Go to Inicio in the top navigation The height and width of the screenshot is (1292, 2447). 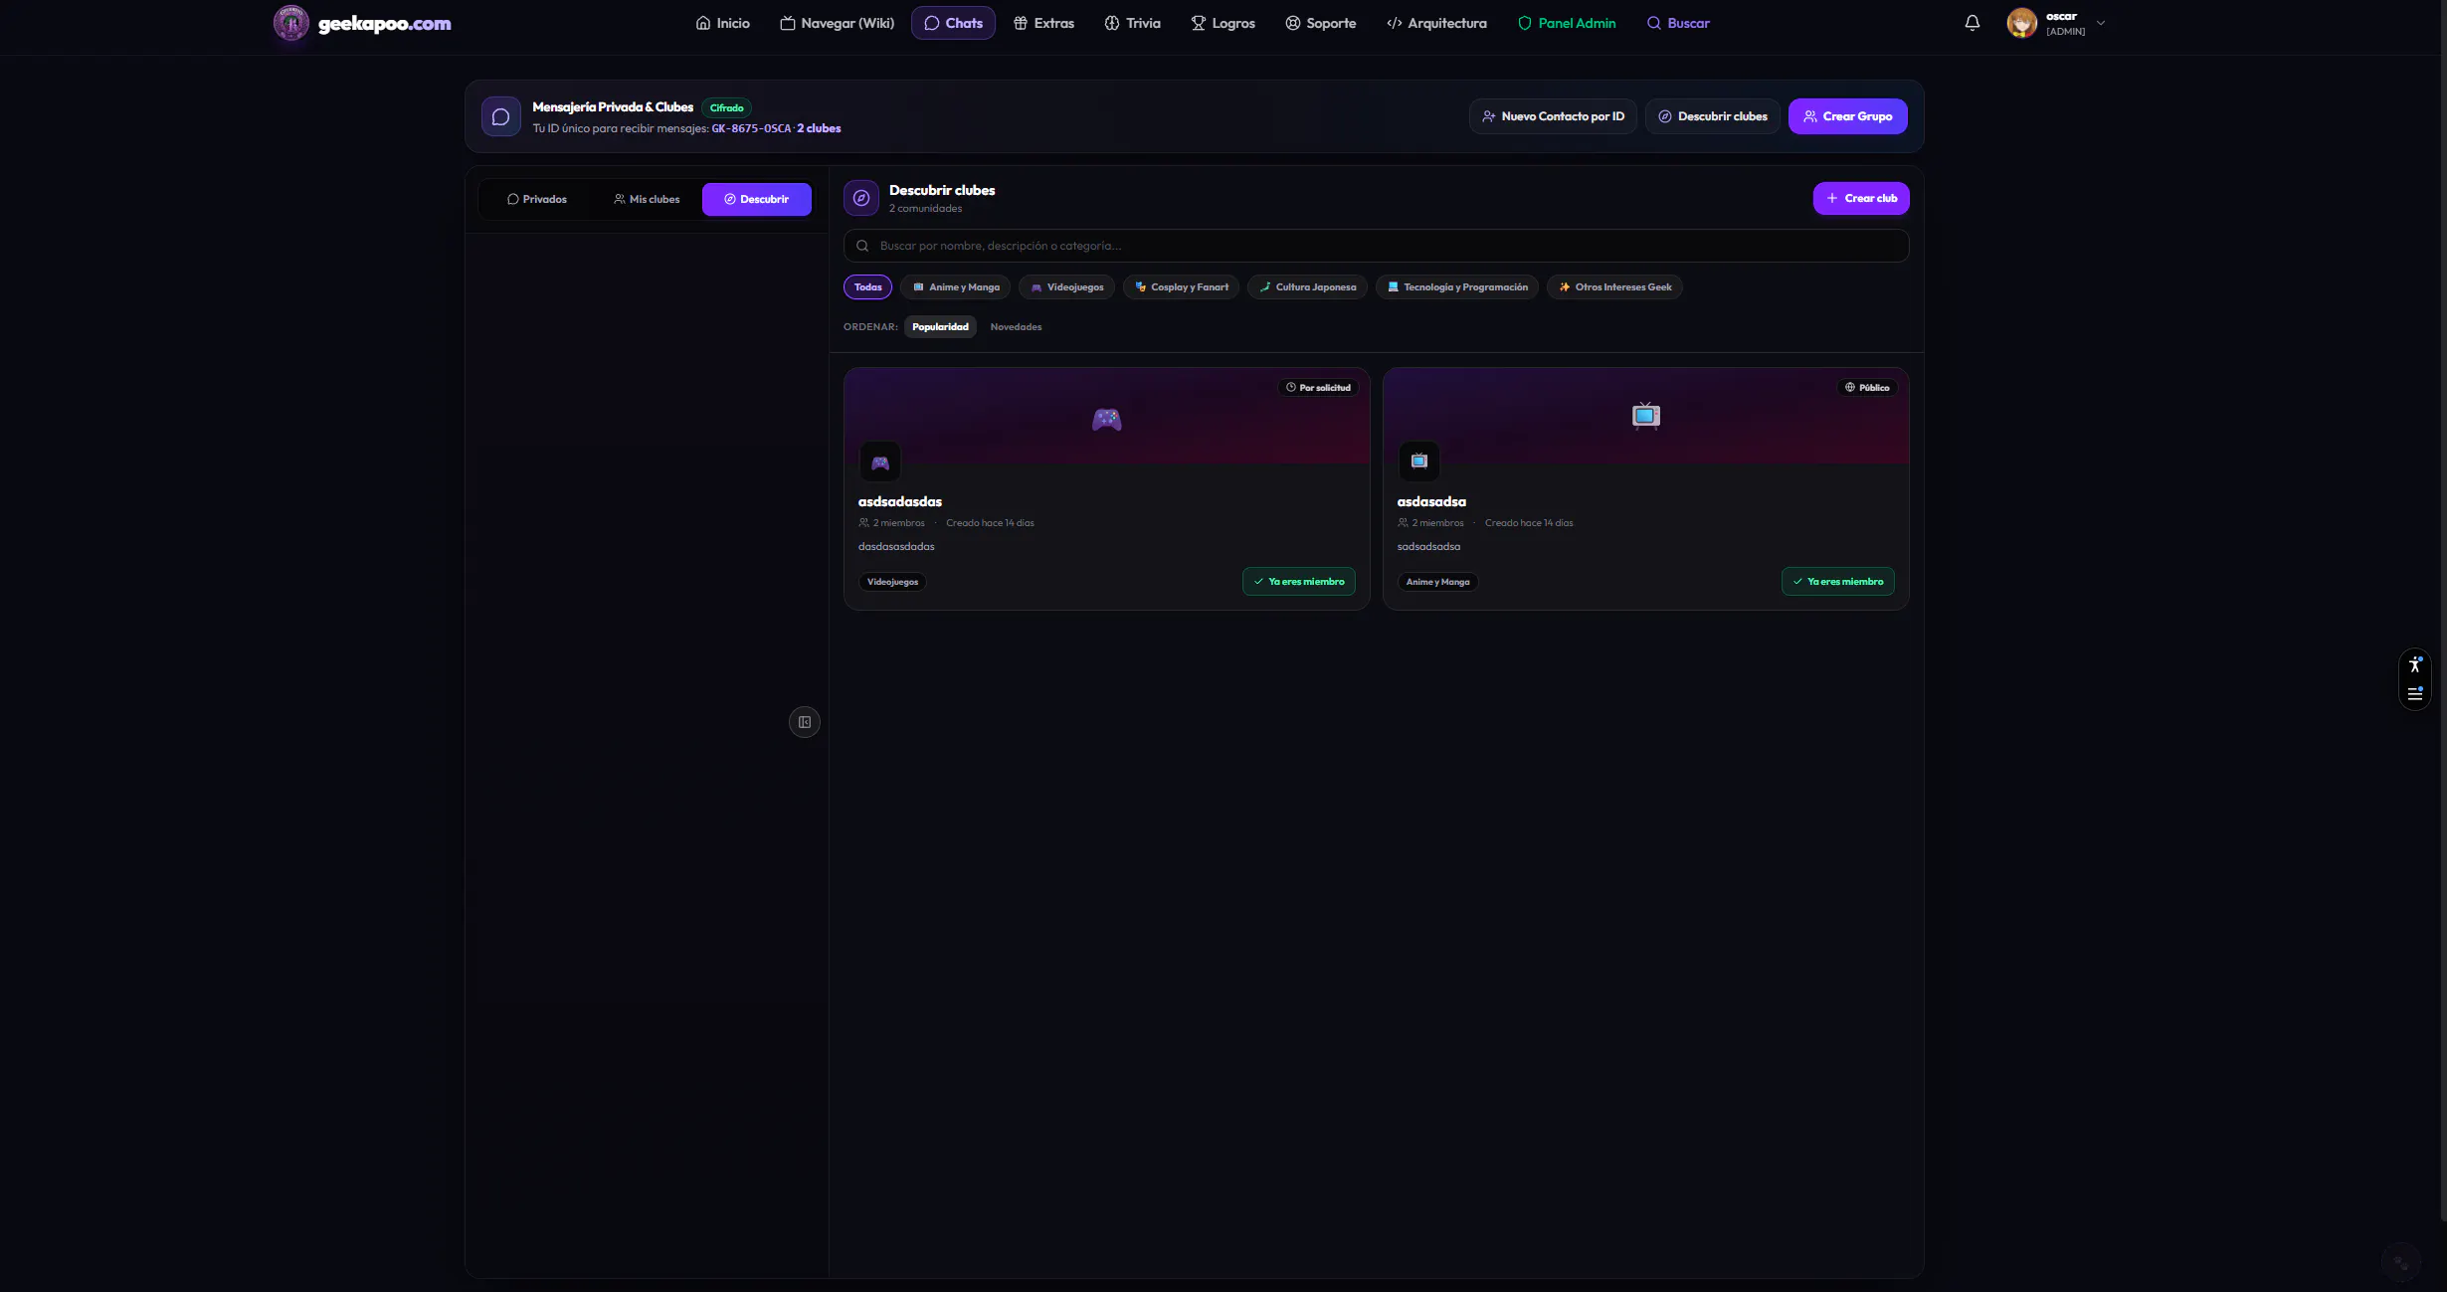(722, 23)
